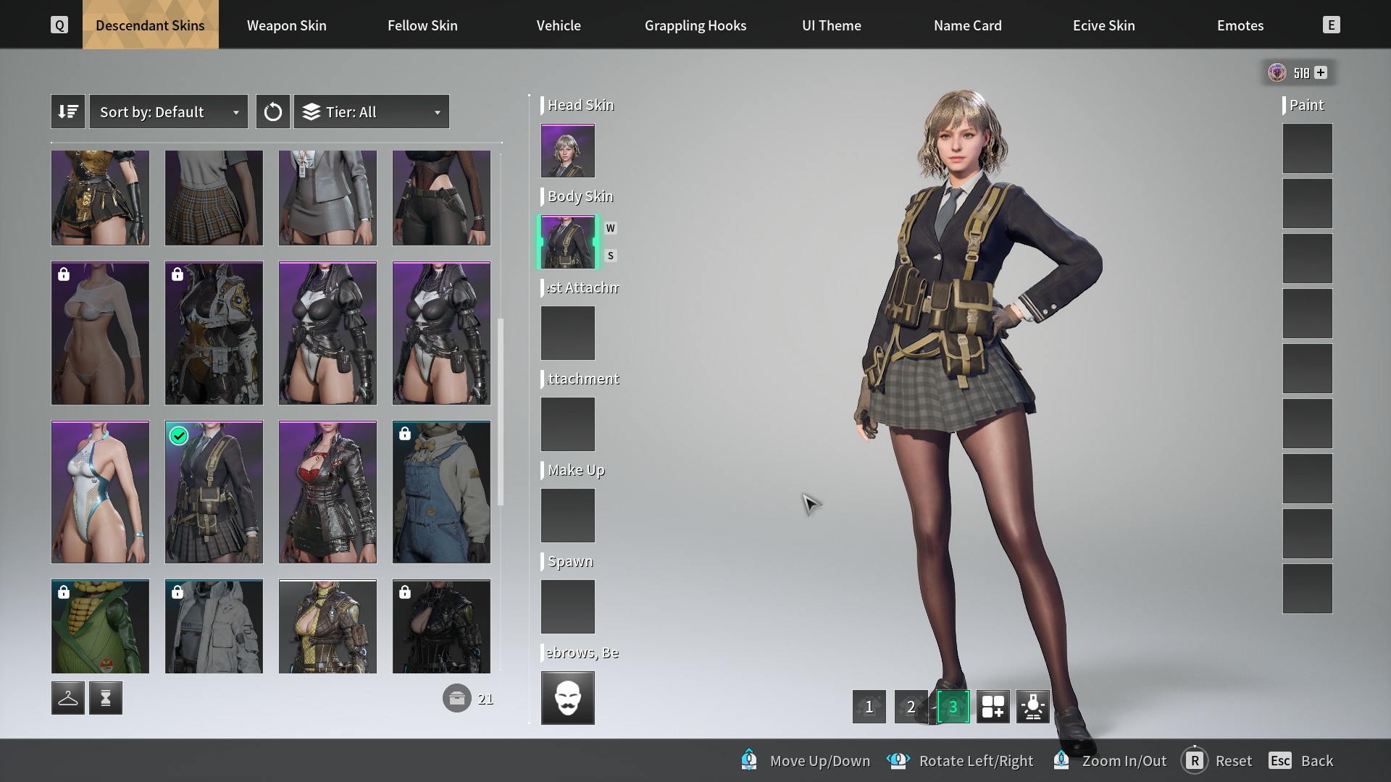Screen dimensions: 1391x782
Task: Click the sort order toggle icon
Action: click(68, 112)
